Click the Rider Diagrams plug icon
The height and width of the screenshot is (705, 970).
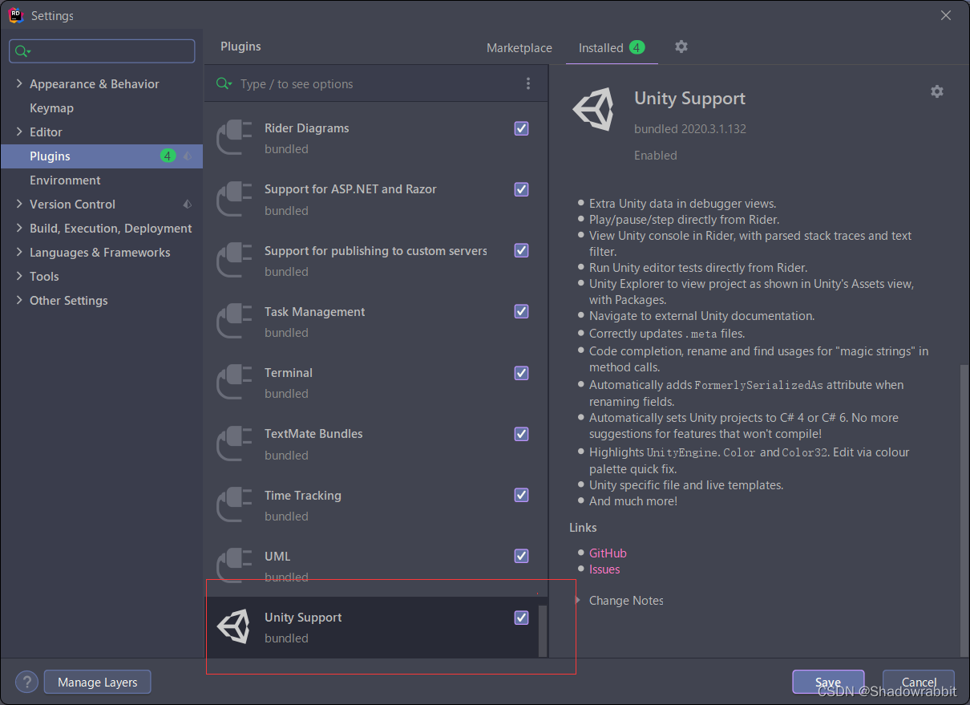tap(234, 138)
